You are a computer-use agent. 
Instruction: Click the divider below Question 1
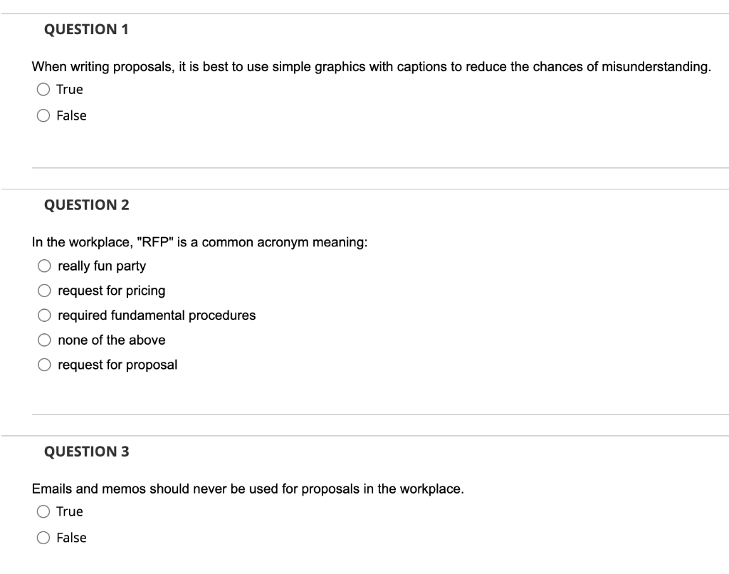click(379, 168)
